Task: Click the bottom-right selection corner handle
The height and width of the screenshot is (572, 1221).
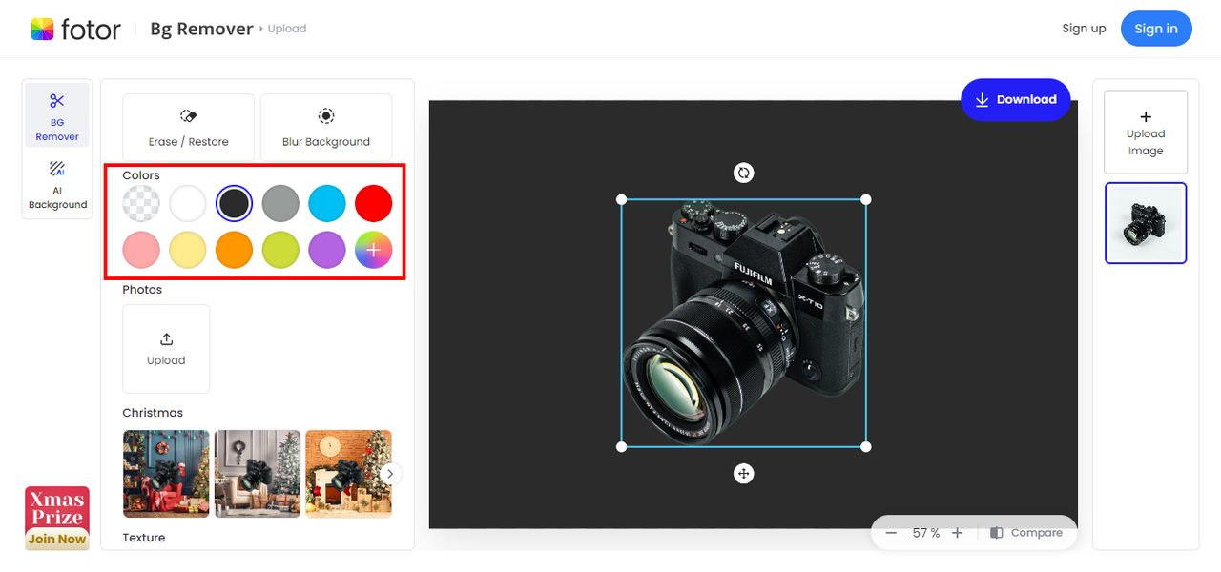Action: (x=866, y=446)
